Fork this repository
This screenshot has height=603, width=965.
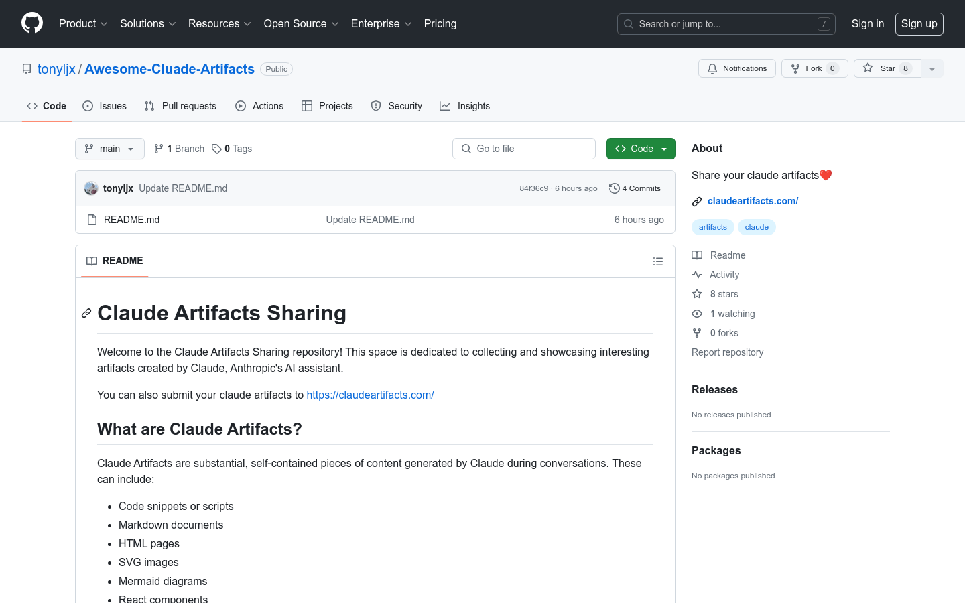[x=815, y=68]
